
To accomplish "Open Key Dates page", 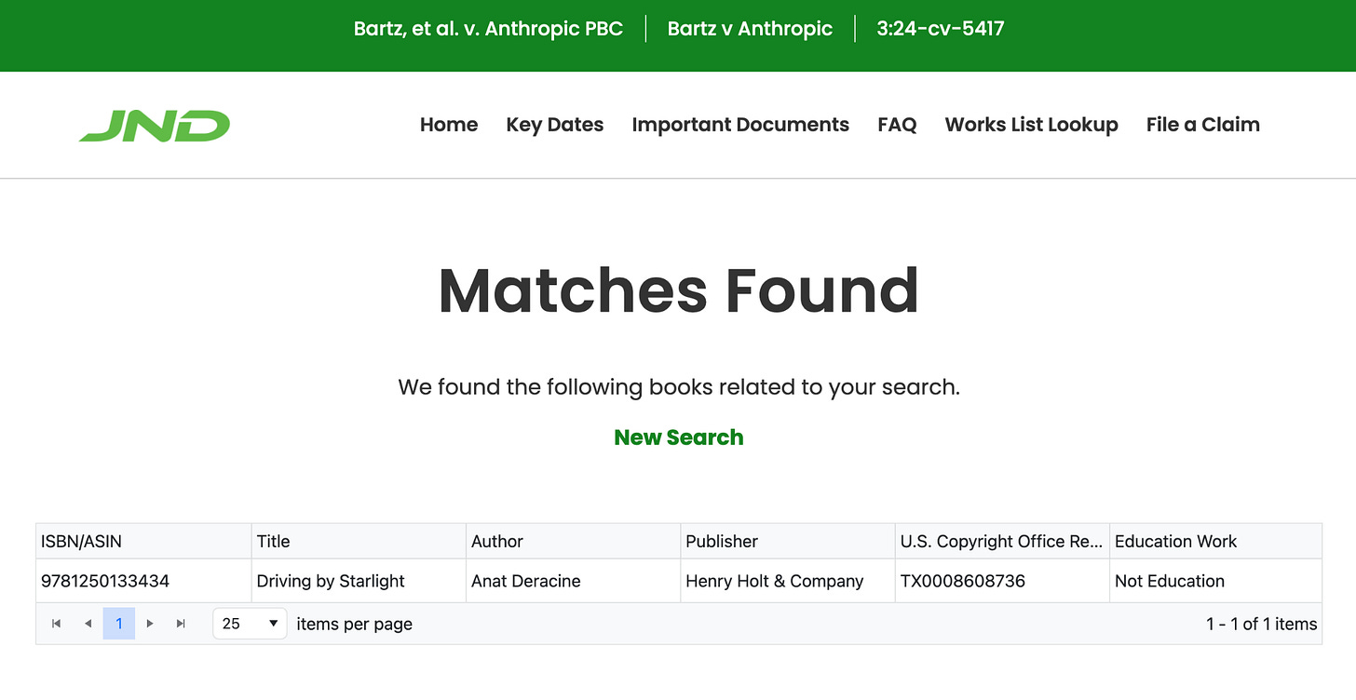I will click(x=555, y=125).
